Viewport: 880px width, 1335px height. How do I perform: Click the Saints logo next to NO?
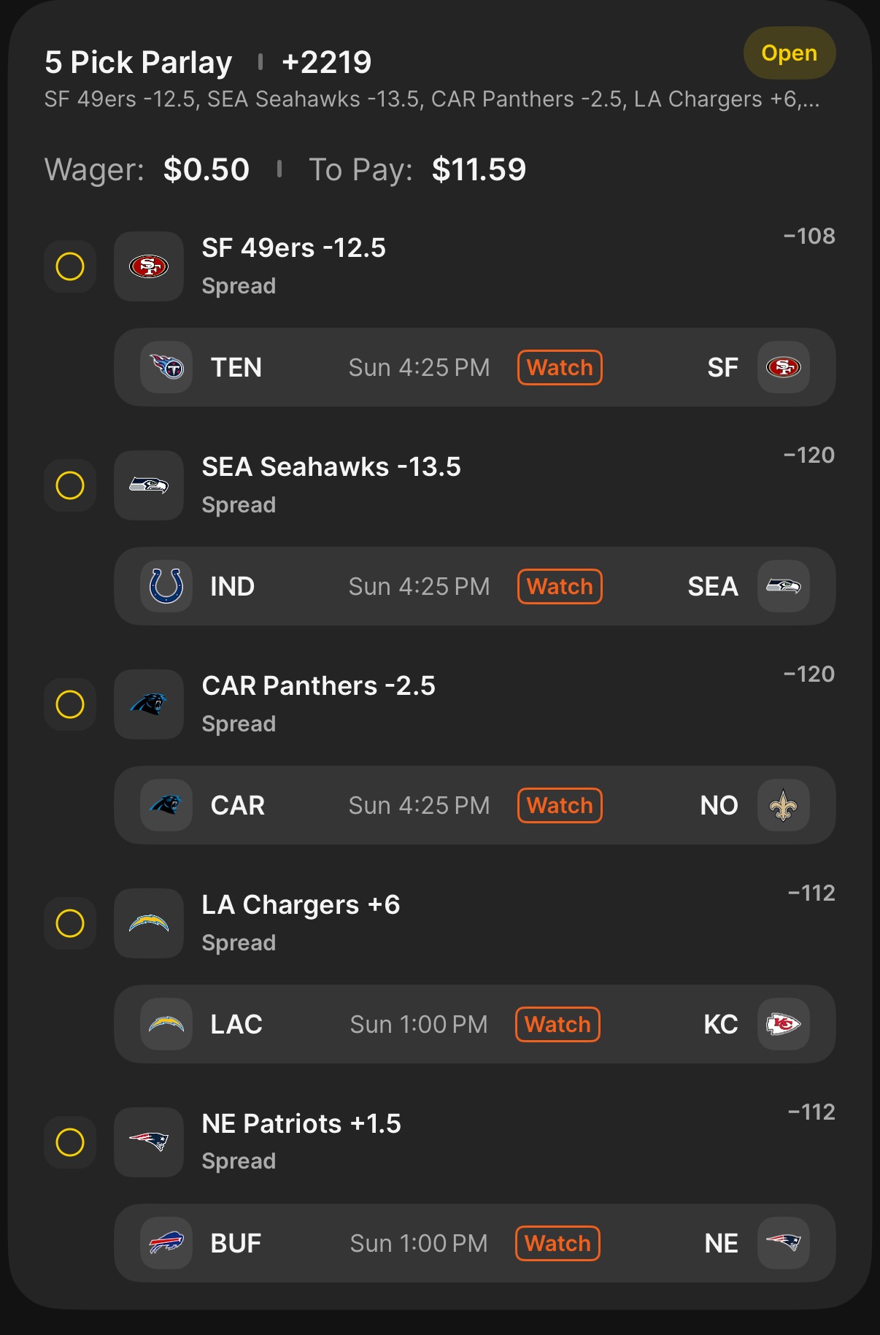tap(783, 805)
